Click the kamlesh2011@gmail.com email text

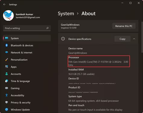(x=28, y=18)
